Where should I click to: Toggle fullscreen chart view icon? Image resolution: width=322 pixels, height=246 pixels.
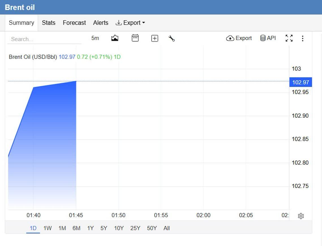point(289,38)
